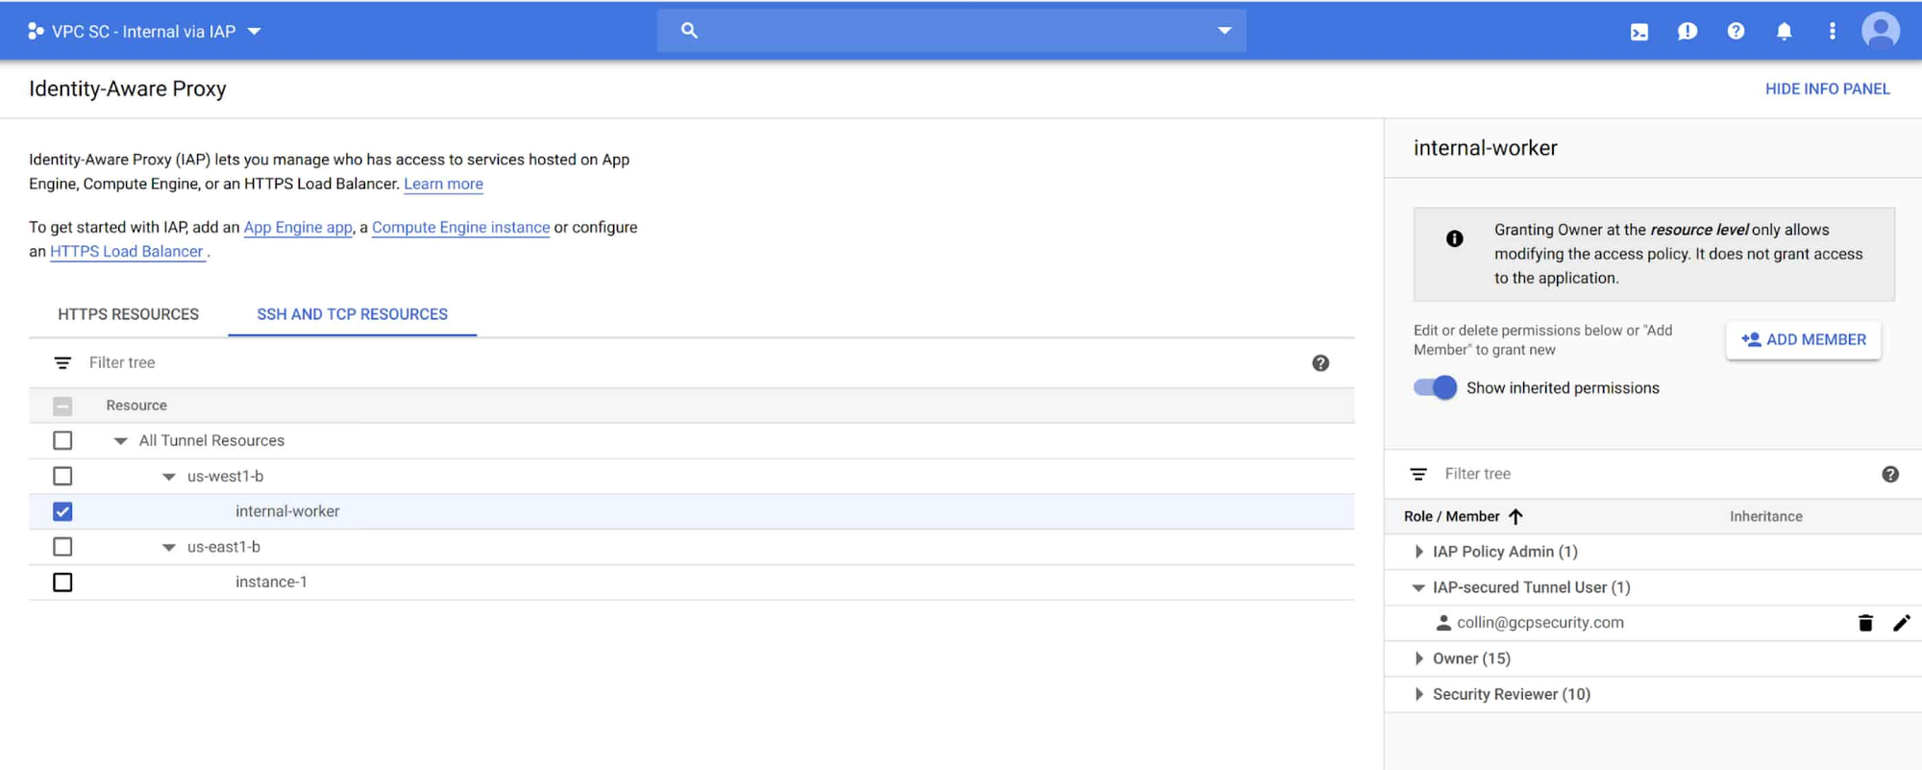Select SSH AND TCP RESOURCES tab
The image size is (1922, 770).
353,314
